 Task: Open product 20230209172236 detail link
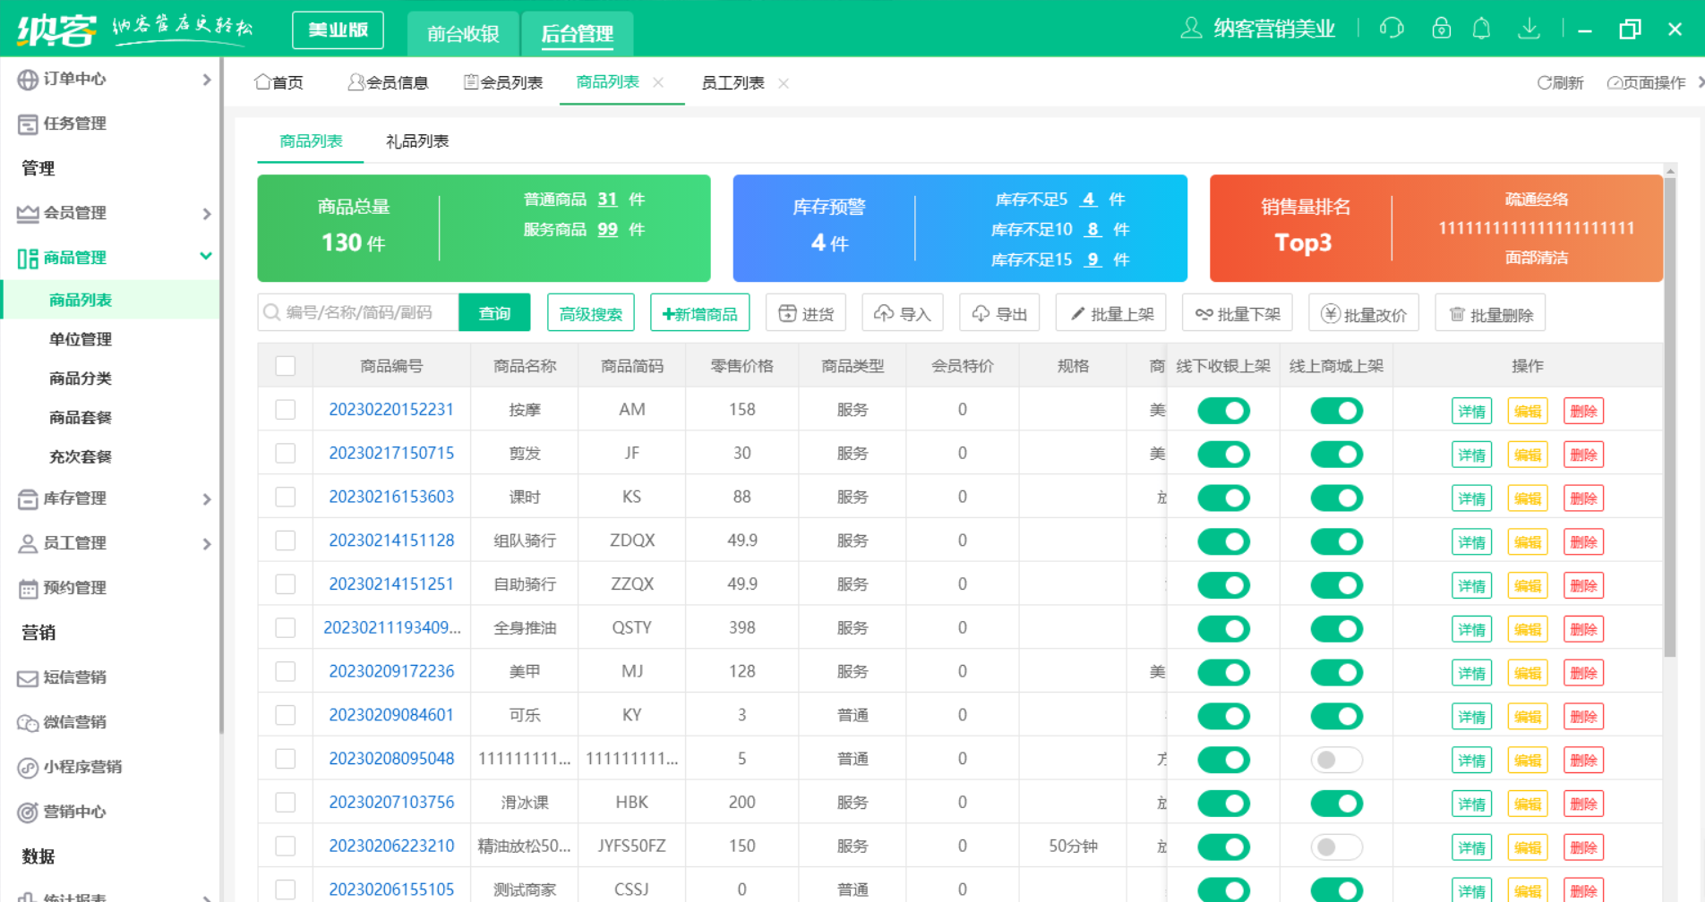391,670
